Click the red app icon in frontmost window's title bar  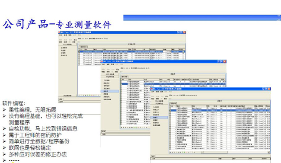(x=151, y=89)
